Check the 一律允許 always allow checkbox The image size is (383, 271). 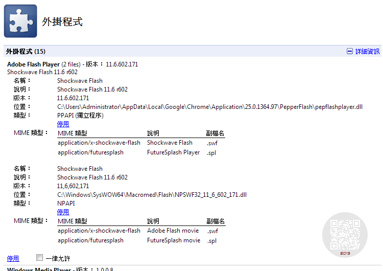click(39, 258)
